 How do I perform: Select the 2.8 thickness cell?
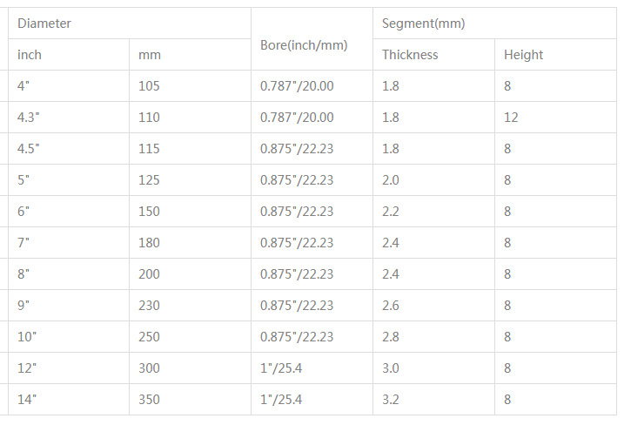coord(391,337)
